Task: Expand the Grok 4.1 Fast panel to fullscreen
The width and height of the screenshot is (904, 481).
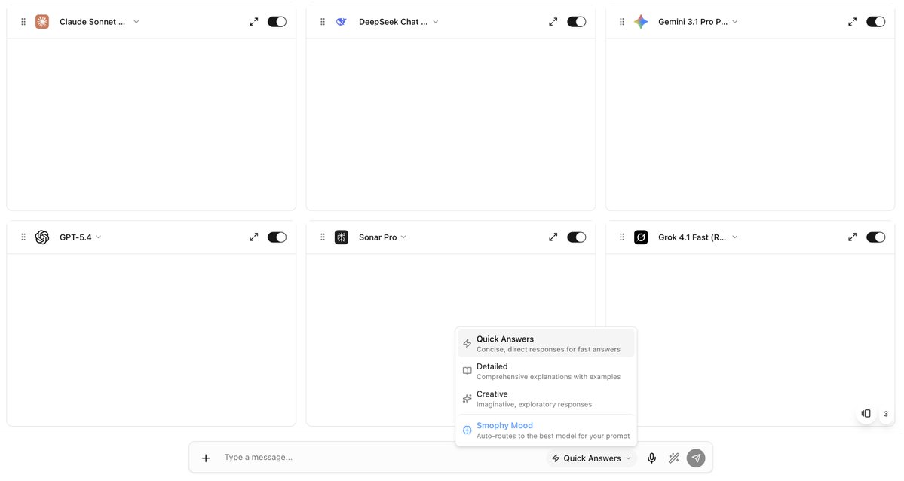Action: (x=852, y=237)
